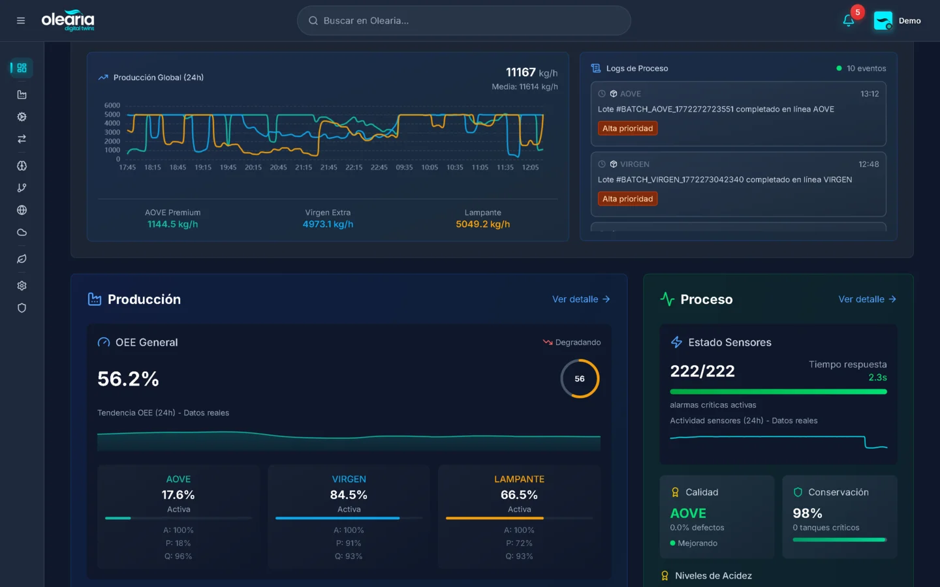Select the dashboard grid icon in sidebar
The height and width of the screenshot is (587, 940).
tap(21, 68)
